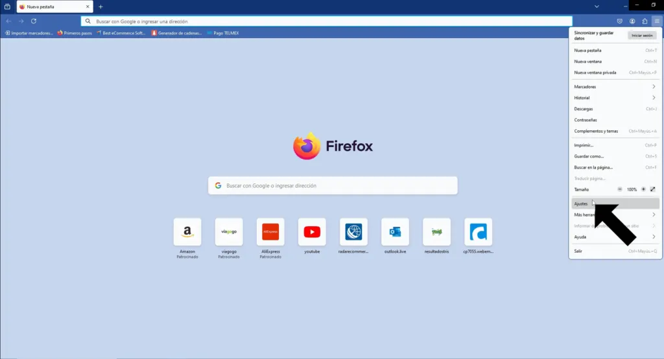Open the viagogo shortcut tile

coord(229,232)
